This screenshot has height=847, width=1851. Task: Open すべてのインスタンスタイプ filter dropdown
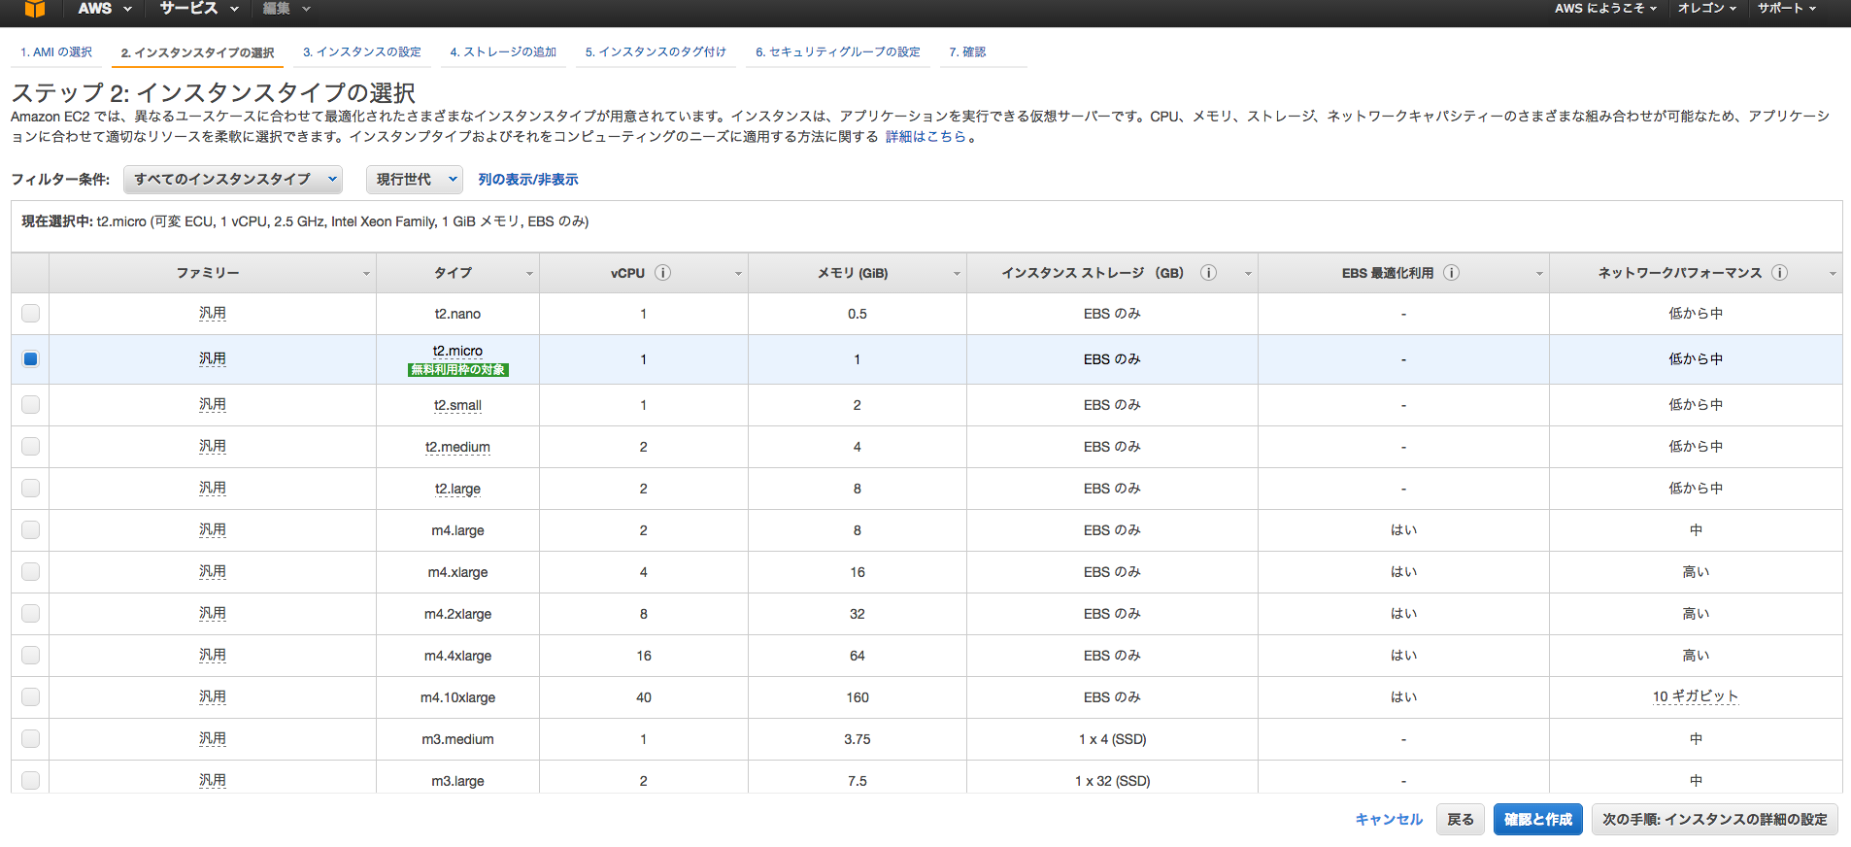233,180
